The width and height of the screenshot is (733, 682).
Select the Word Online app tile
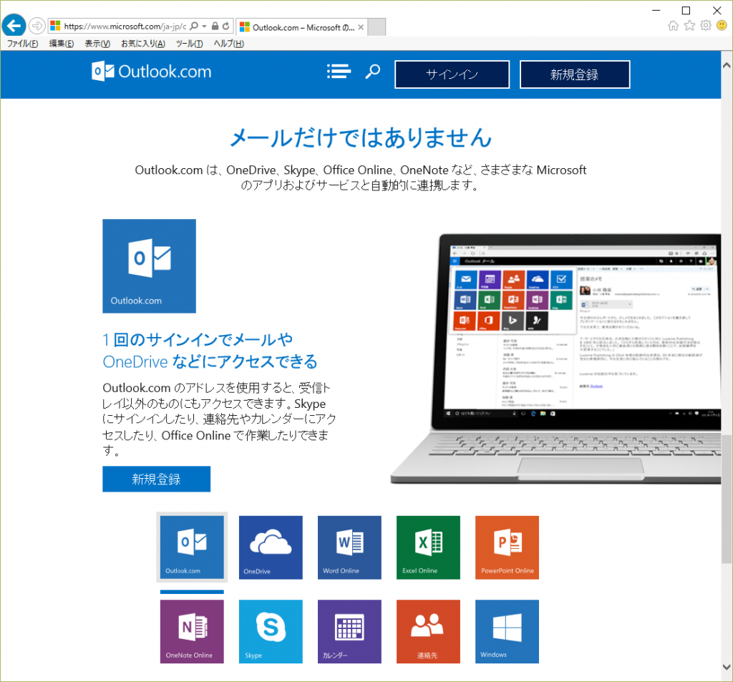(349, 547)
